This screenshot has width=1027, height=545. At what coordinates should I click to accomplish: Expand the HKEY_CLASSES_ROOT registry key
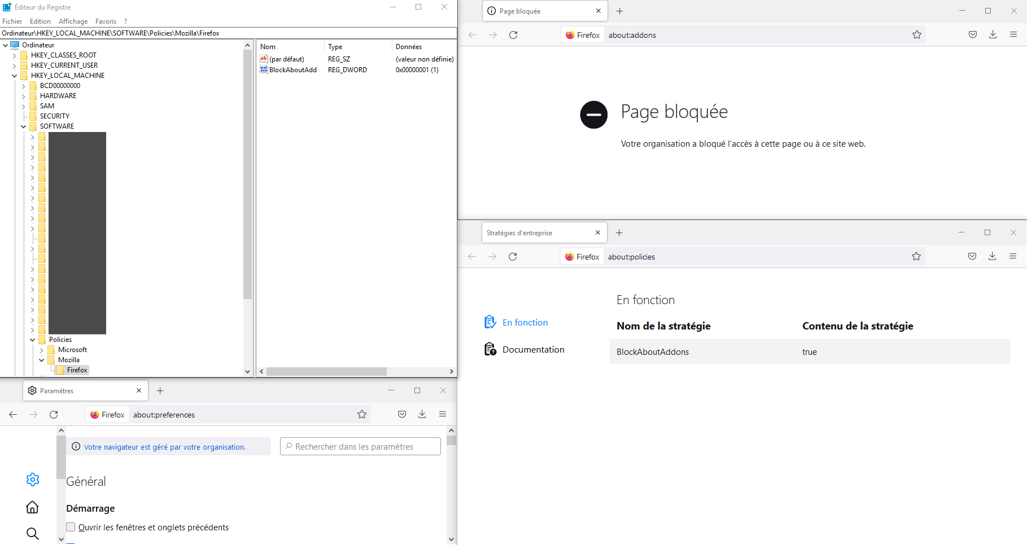click(x=15, y=55)
